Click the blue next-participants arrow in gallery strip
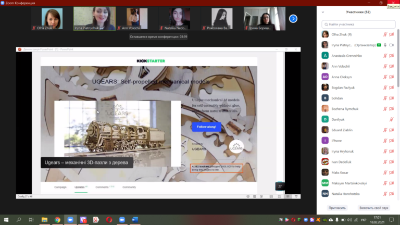400x225 pixels. [293, 19]
